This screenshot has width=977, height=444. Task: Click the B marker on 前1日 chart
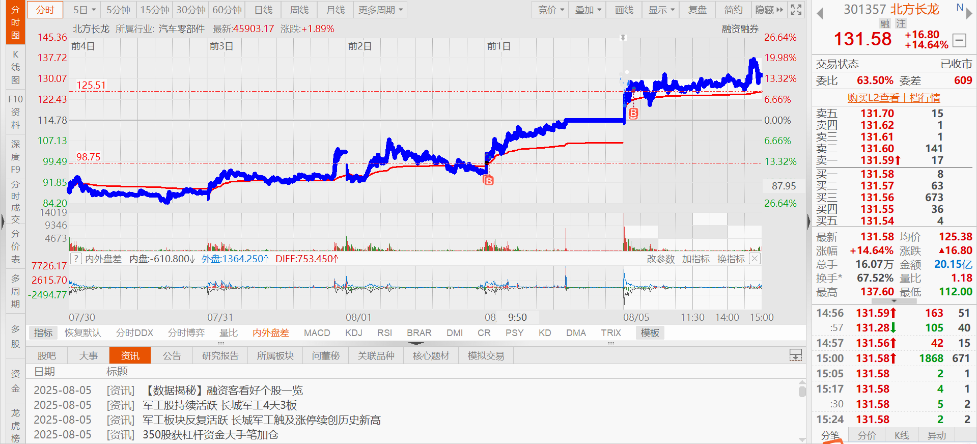click(x=488, y=180)
